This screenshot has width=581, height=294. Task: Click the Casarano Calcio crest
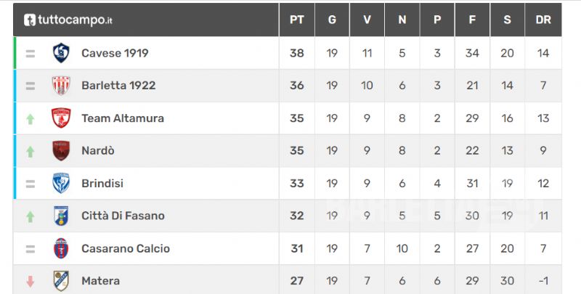[x=61, y=248]
